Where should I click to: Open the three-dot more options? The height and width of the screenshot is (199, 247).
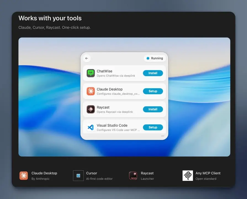click(x=163, y=136)
